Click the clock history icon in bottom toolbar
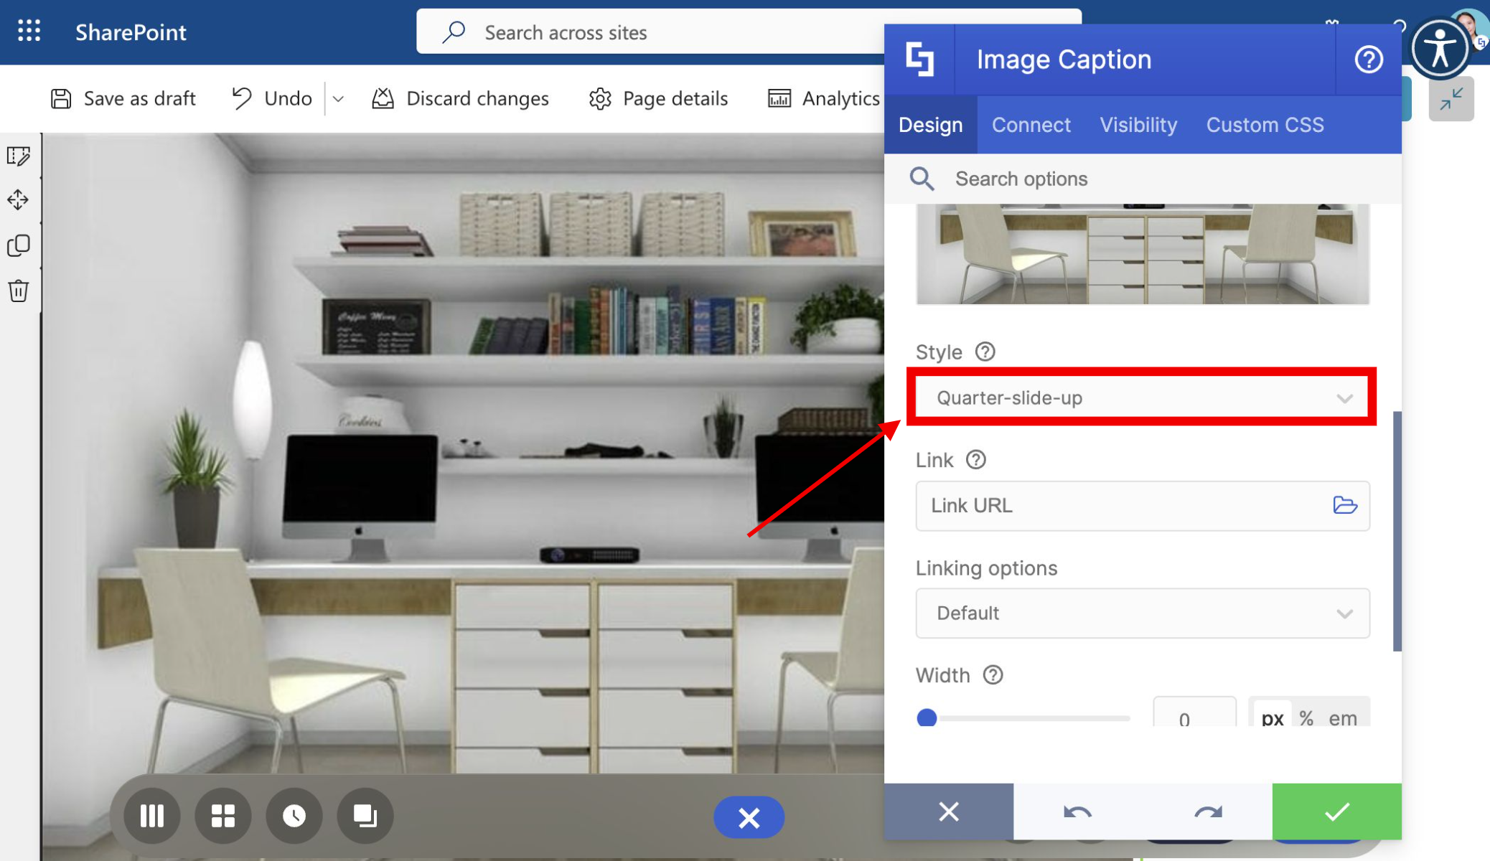 [294, 816]
